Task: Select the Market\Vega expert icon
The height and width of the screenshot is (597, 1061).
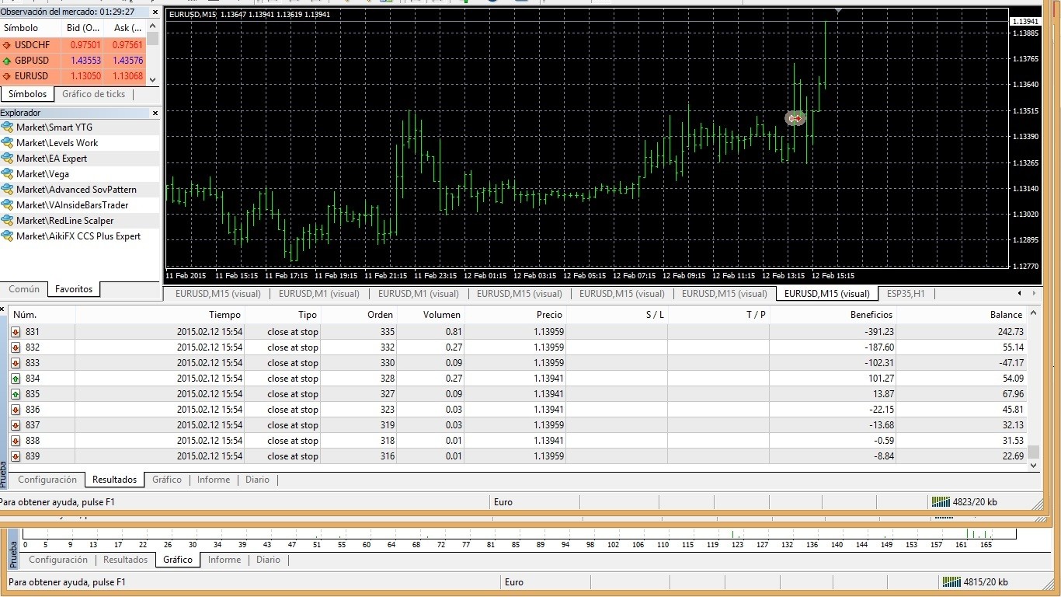Action: [x=8, y=174]
